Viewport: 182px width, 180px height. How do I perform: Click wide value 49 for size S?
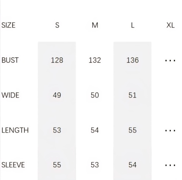point(57,95)
